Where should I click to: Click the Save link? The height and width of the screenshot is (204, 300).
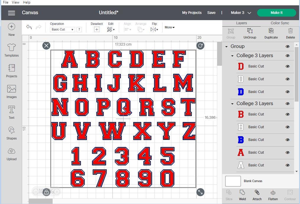click(211, 13)
